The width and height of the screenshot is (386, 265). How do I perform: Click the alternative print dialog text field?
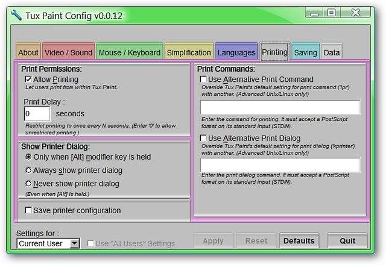pyautogui.click(x=280, y=165)
